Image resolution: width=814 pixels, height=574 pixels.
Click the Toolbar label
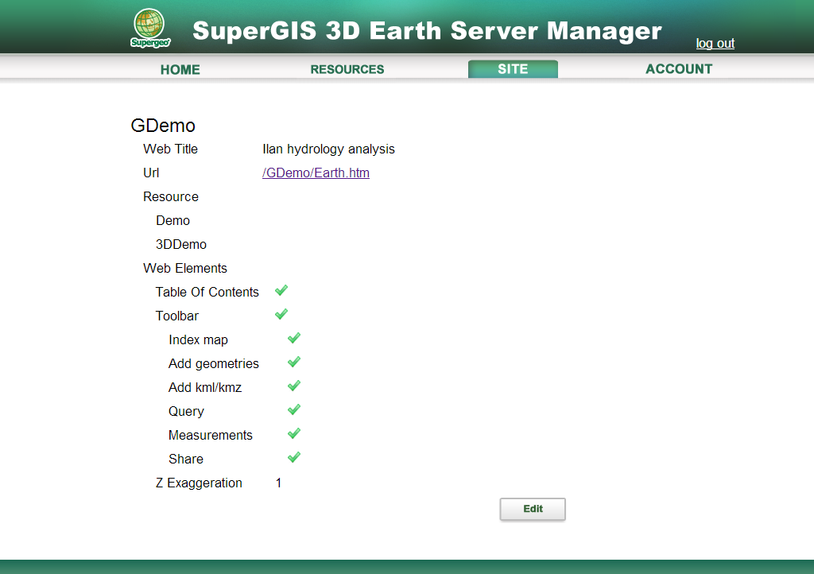click(x=177, y=316)
